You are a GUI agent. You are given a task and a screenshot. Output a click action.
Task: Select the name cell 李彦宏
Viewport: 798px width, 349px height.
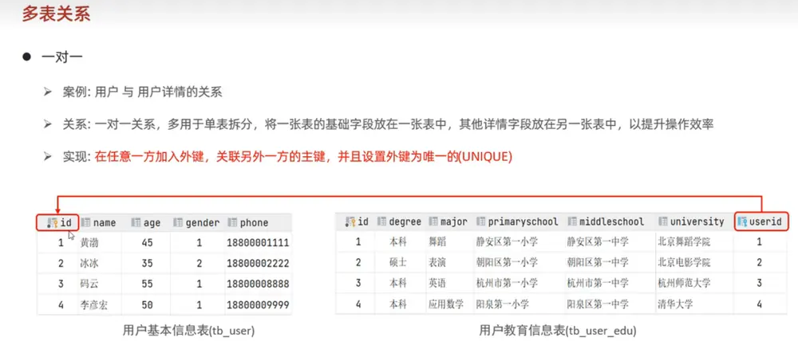[x=93, y=305]
